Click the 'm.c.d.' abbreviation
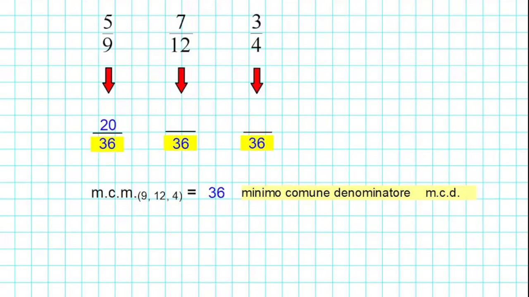Viewport: 529px width, 297px height. pos(442,193)
